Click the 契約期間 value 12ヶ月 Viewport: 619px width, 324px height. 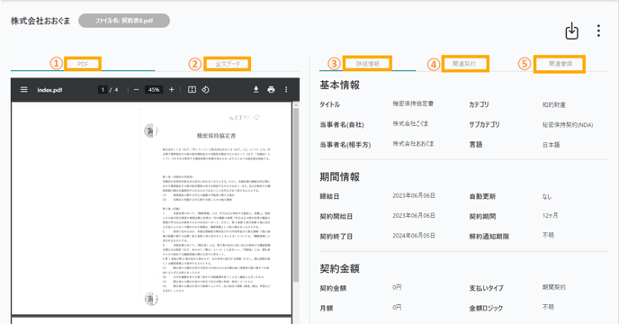(551, 215)
